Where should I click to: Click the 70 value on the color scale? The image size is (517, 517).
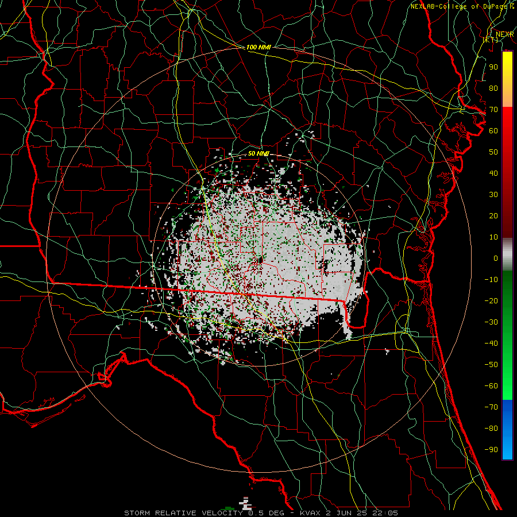[x=493, y=110]
